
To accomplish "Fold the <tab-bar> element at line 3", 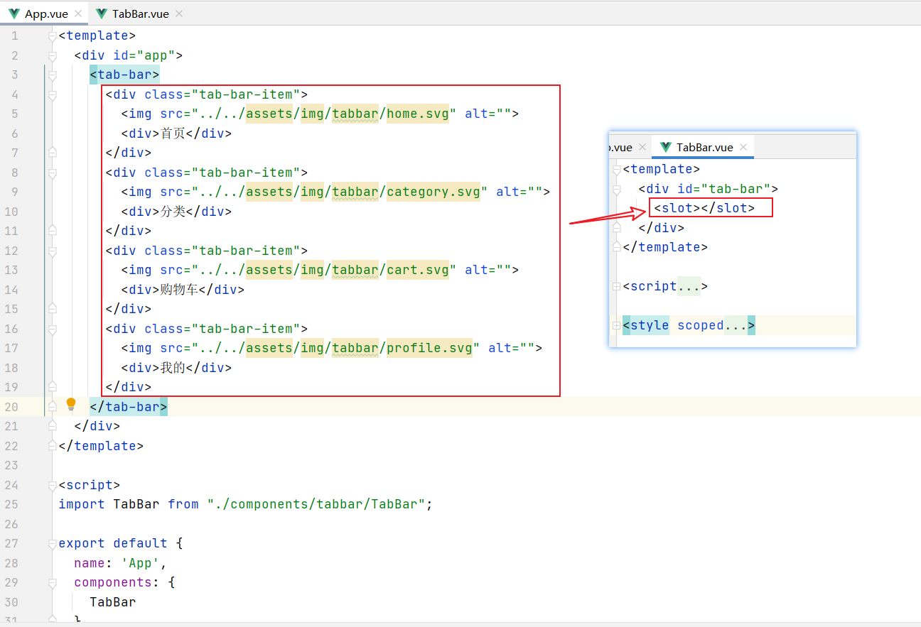I will coord(52,75).
